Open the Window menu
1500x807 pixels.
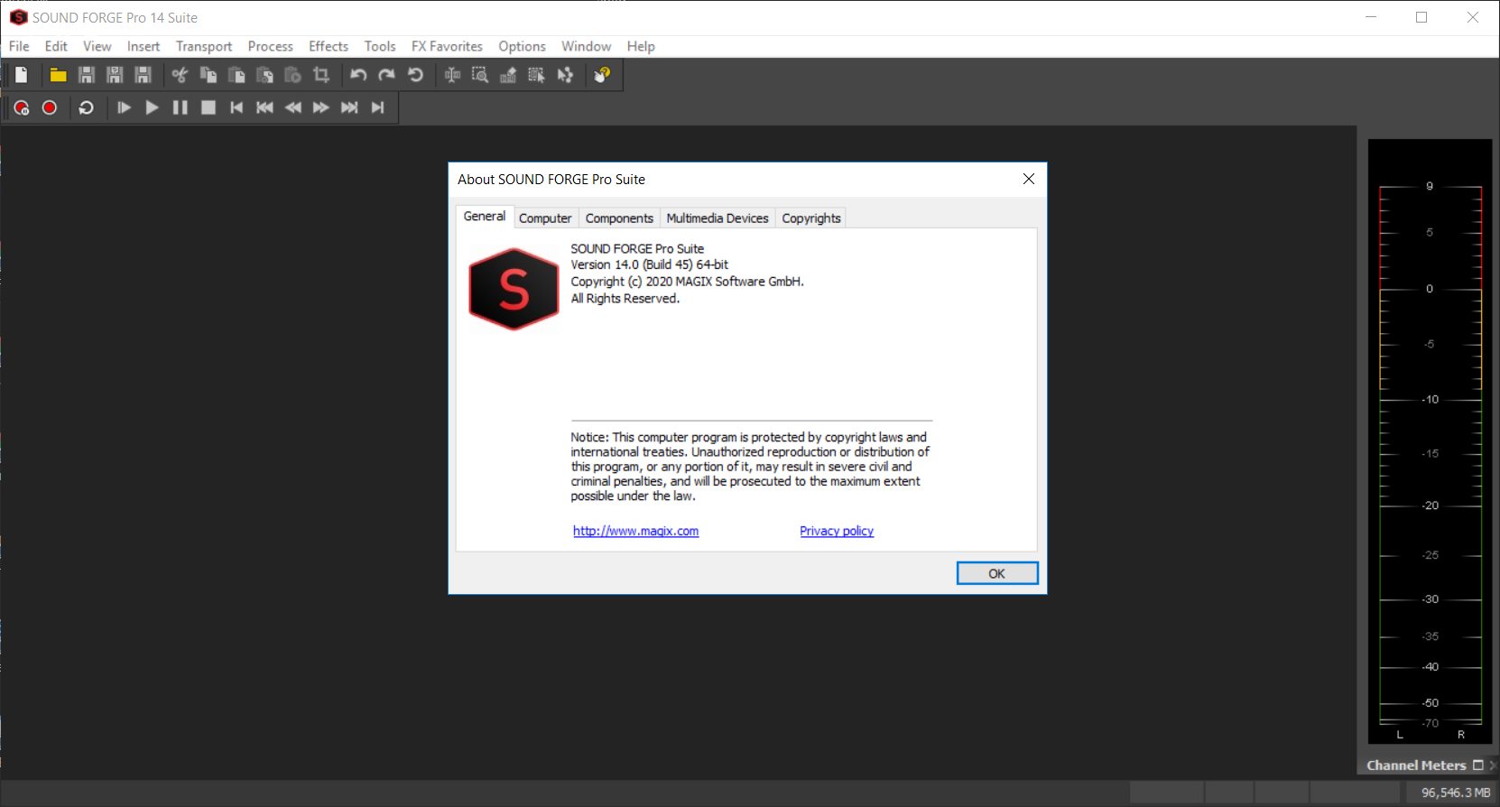pyautogui.click(x=586, y=46)
